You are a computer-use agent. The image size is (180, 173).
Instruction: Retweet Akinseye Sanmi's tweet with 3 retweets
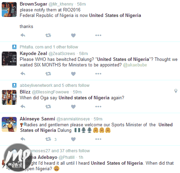click(48, 139)
